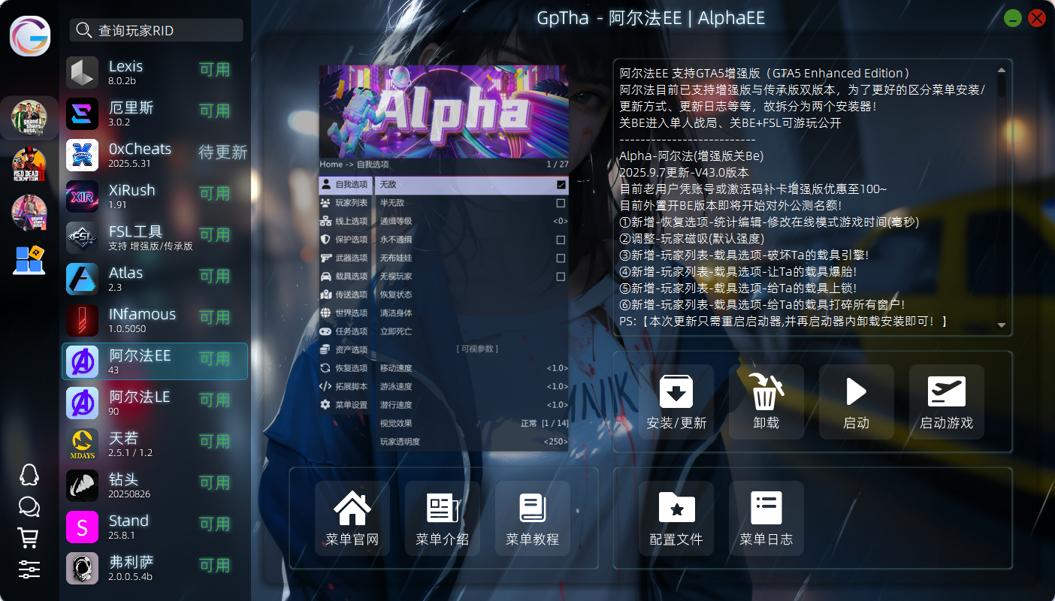
Task: Open the 菜单日志 list icon
Action: point(766,509)
